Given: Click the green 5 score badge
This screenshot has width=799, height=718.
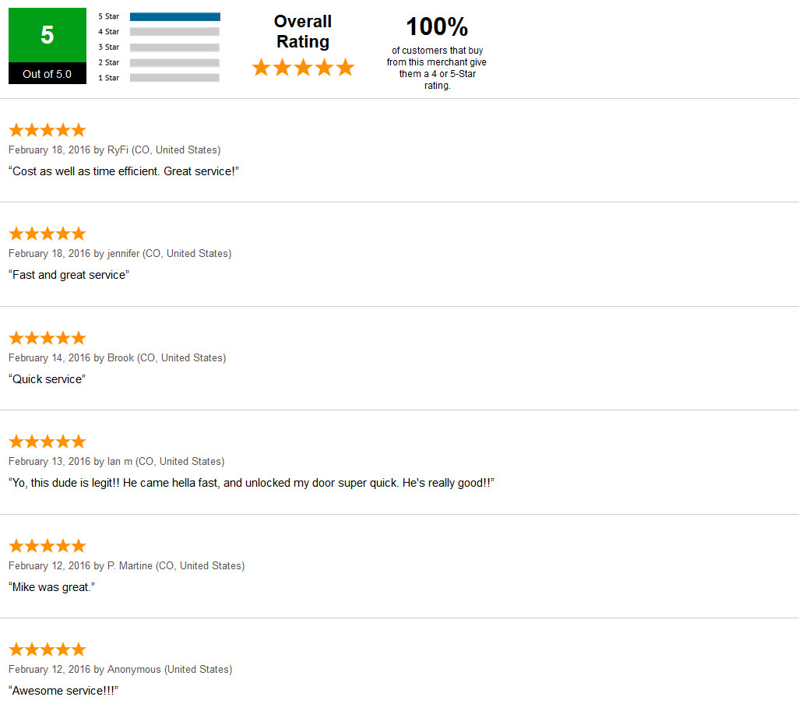Looking at the screenshot, I should [47, 35].
